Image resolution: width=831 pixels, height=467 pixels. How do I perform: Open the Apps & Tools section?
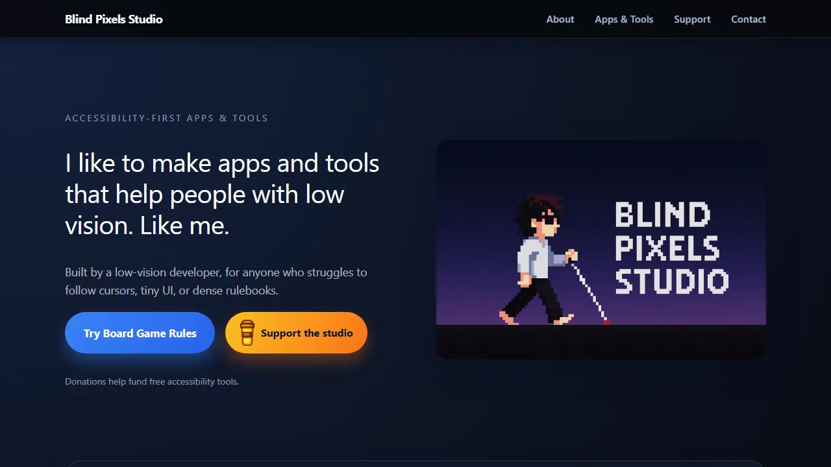point(624,19)
